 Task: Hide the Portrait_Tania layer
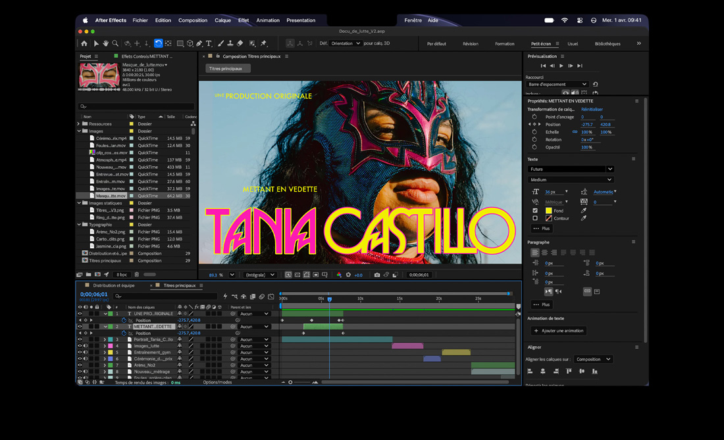[80, 340]
